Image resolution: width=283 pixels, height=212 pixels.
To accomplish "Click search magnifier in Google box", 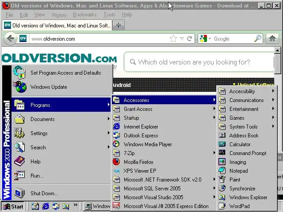I will point(258,38).
